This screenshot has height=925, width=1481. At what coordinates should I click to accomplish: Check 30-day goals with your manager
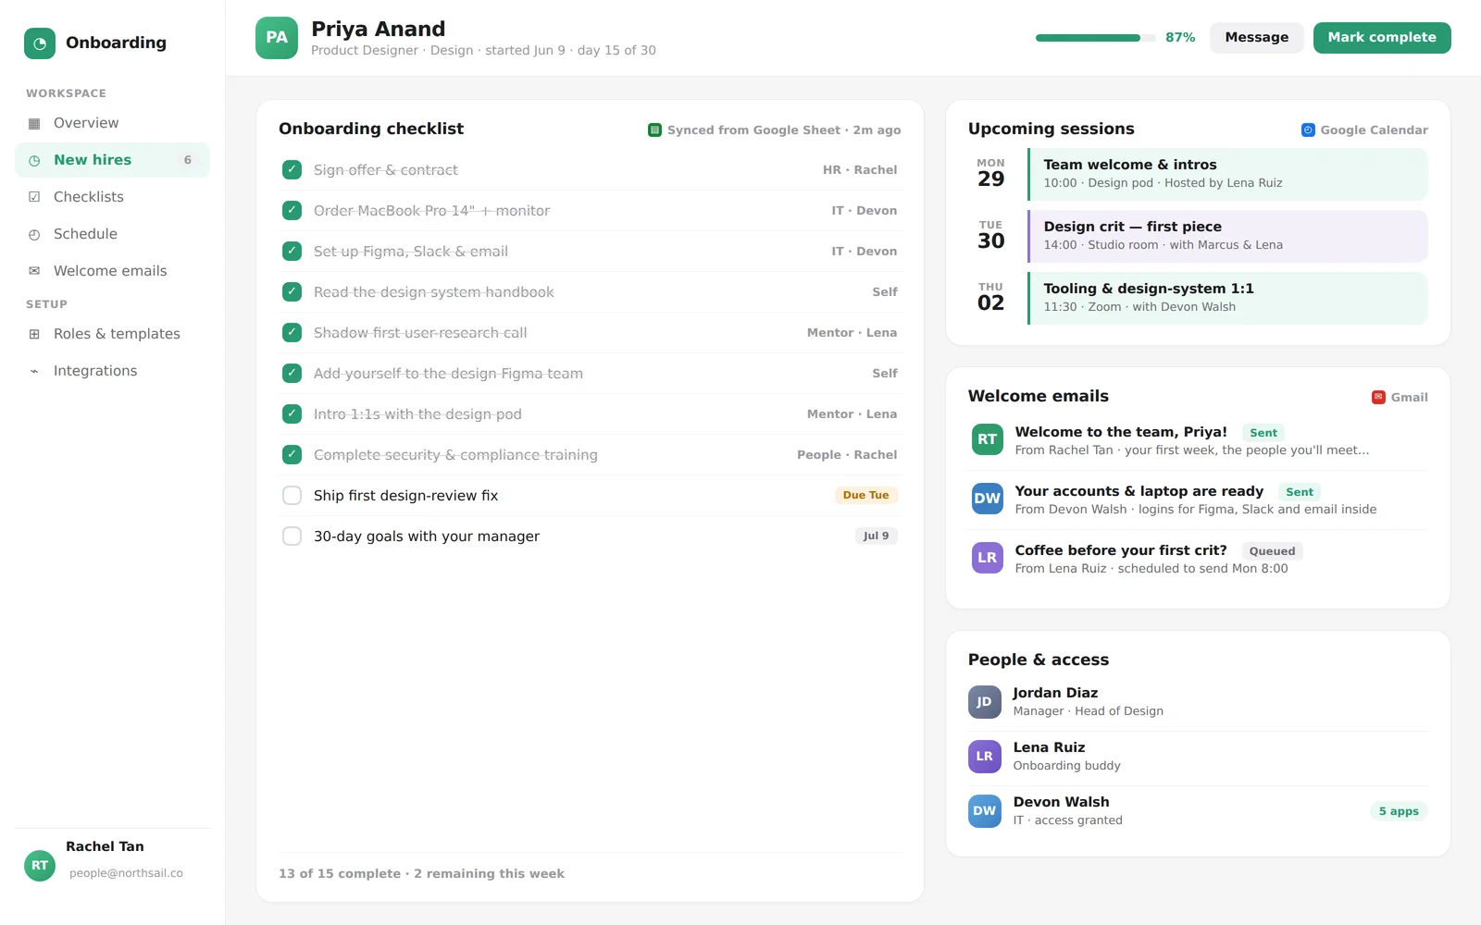pyautogui.click(x=292, y=536)
